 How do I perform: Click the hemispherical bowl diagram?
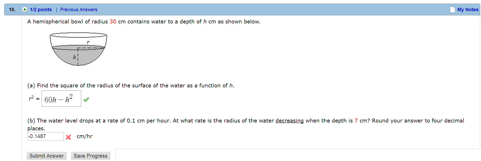pyautogui.click(x=78, y=49)
